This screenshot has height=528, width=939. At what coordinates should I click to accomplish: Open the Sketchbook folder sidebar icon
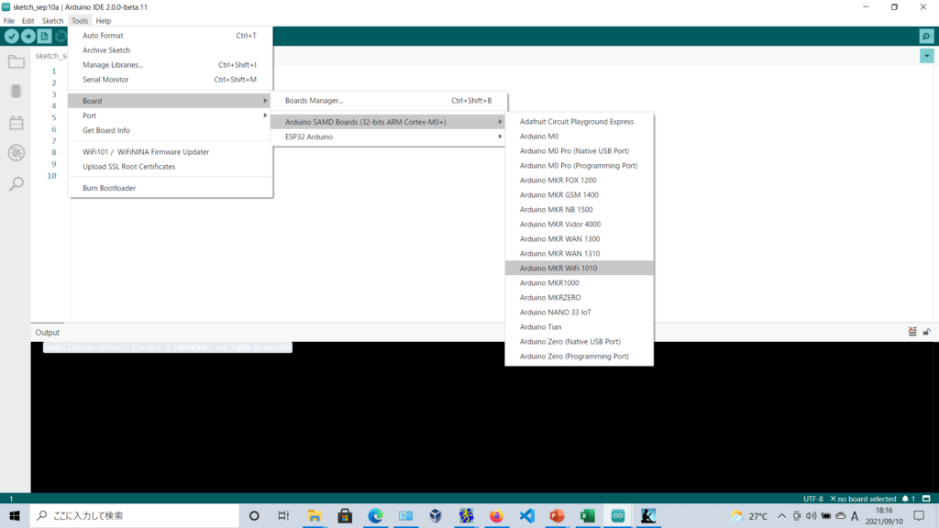click(17, 61)
